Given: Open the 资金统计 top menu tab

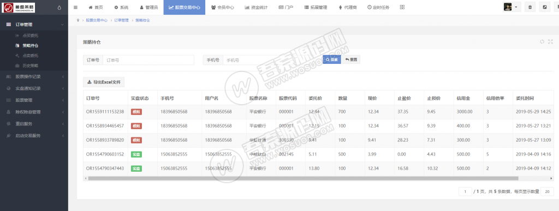Looking at the screenshot, I should coord(256,7).
